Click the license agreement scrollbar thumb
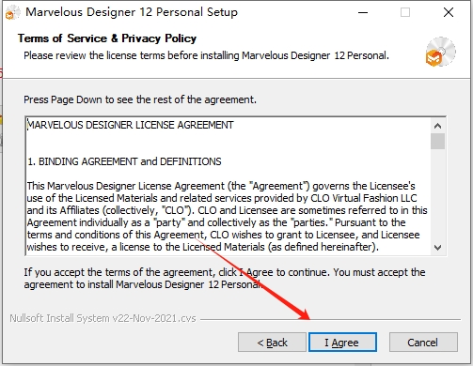The height and width of the screenshot is (366, 473). (x=437, y=142)
